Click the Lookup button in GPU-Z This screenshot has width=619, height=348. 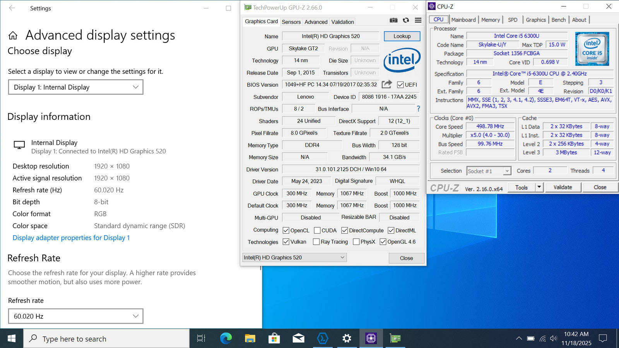402,36
